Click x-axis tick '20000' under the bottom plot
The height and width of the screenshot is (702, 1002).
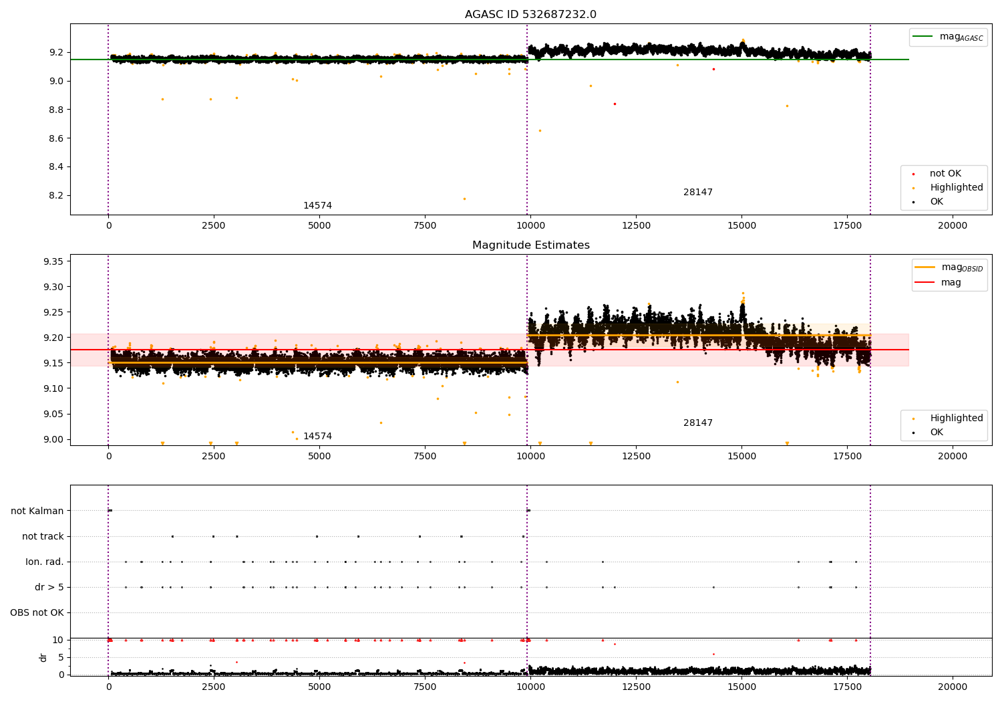coord(953,687)
